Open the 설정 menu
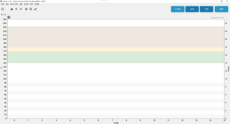Image resolution: width=230 pixels, height=124 pixels. tap(21, 4)
